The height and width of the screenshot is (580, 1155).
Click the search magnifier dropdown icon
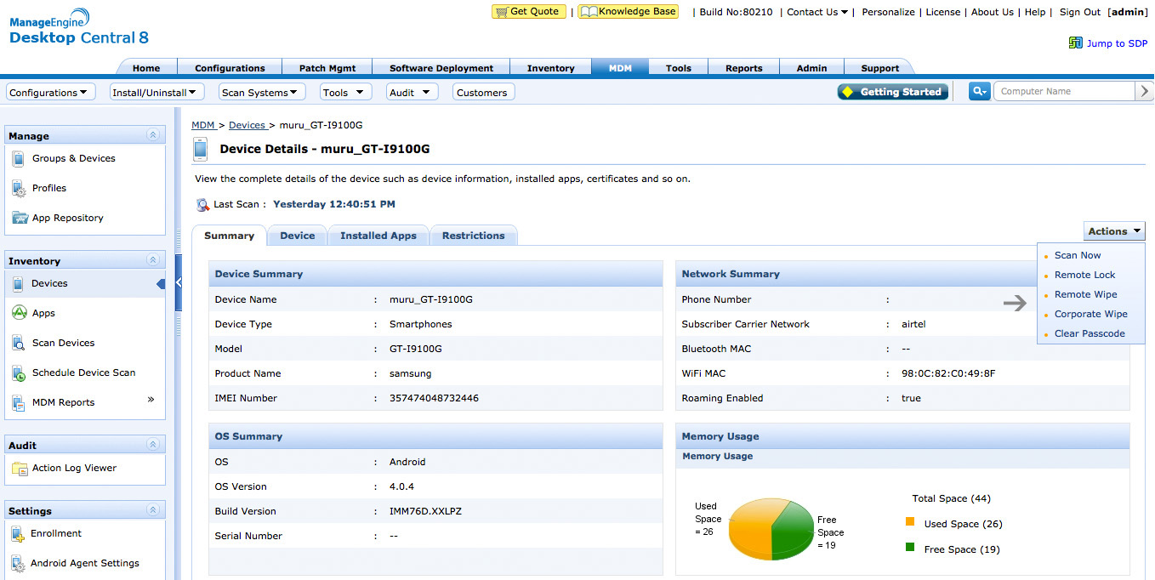(x=980, y=91)
